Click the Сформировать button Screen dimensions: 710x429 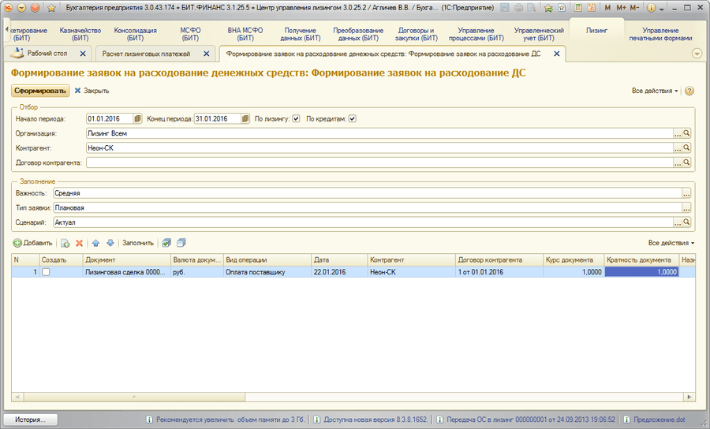(x=40, y=91)
